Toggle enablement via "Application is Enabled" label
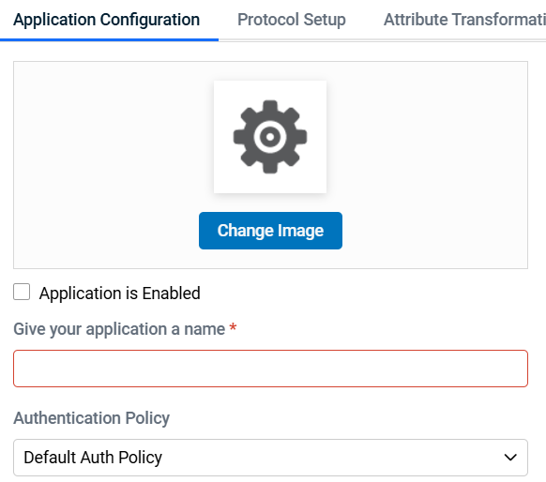Image resolution: width=546 pixels, height=482 pixels. pos(120,293)
